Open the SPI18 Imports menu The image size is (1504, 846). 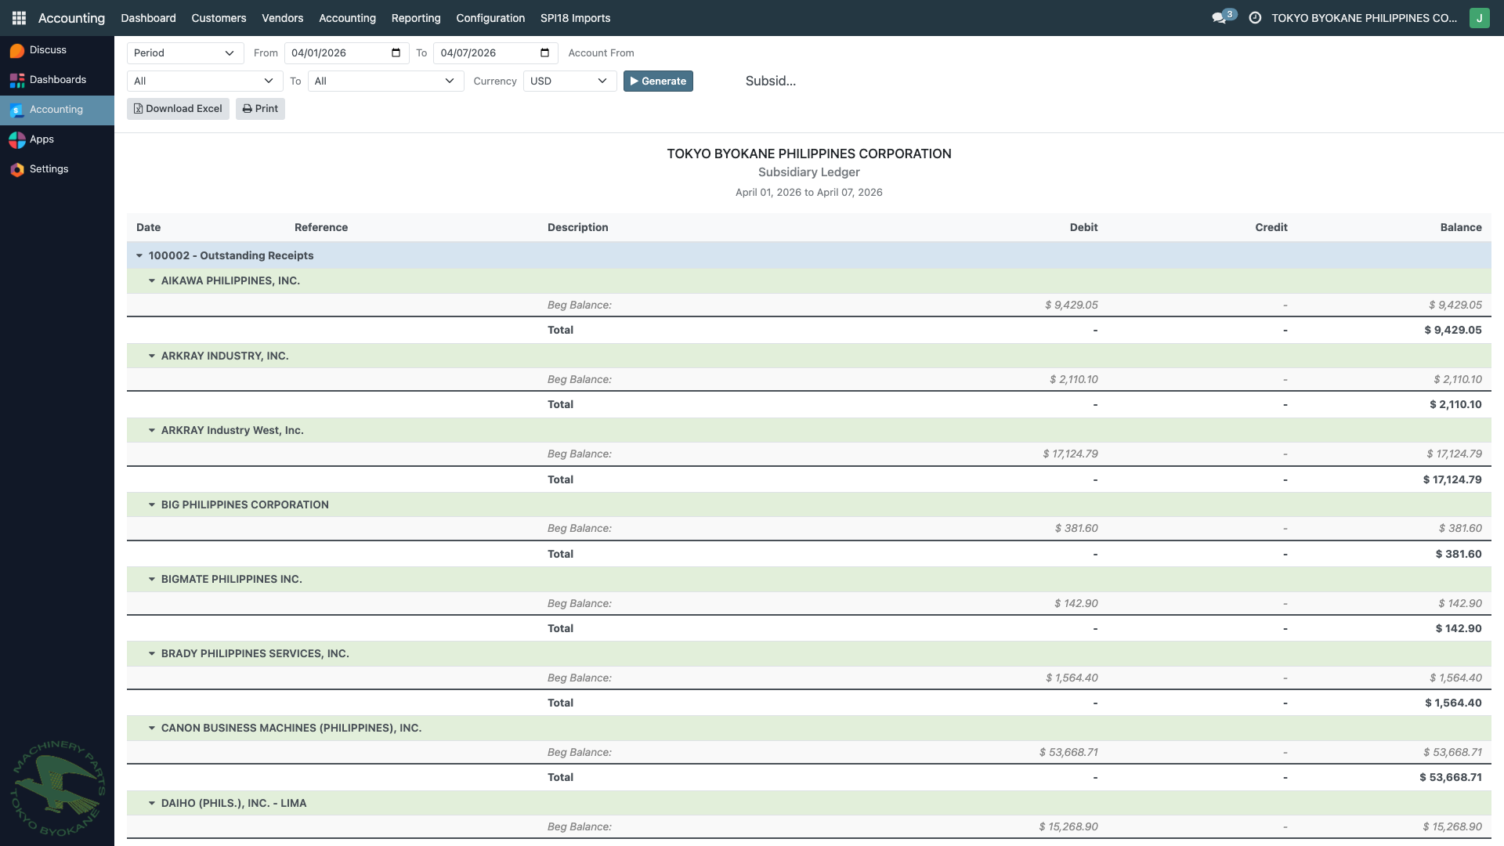click(575, 18)
